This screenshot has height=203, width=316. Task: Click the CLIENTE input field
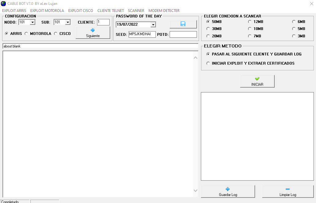103,22
